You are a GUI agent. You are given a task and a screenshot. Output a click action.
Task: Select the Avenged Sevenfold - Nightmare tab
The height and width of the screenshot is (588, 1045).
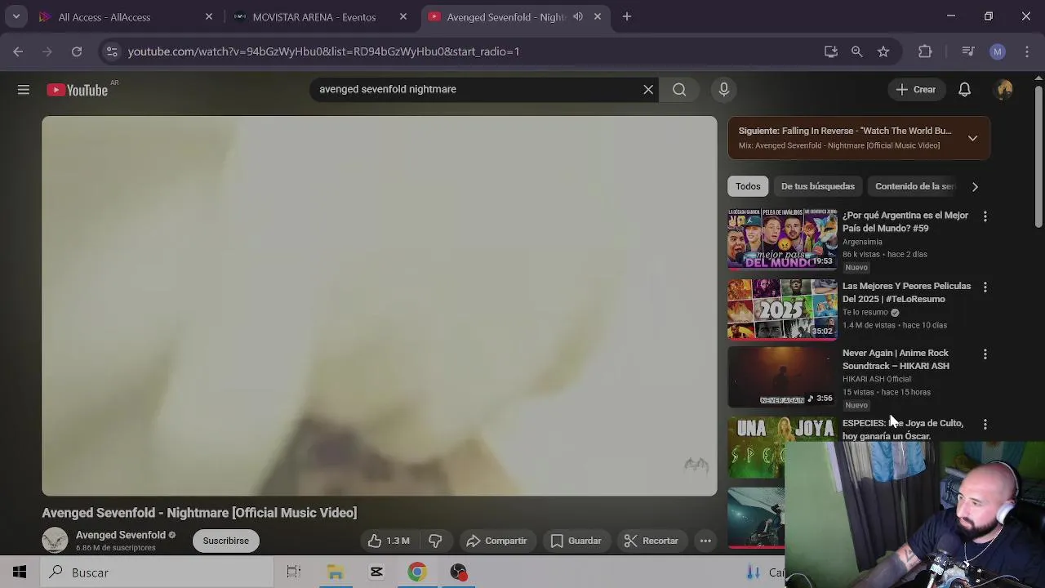[x=514, y=16]
